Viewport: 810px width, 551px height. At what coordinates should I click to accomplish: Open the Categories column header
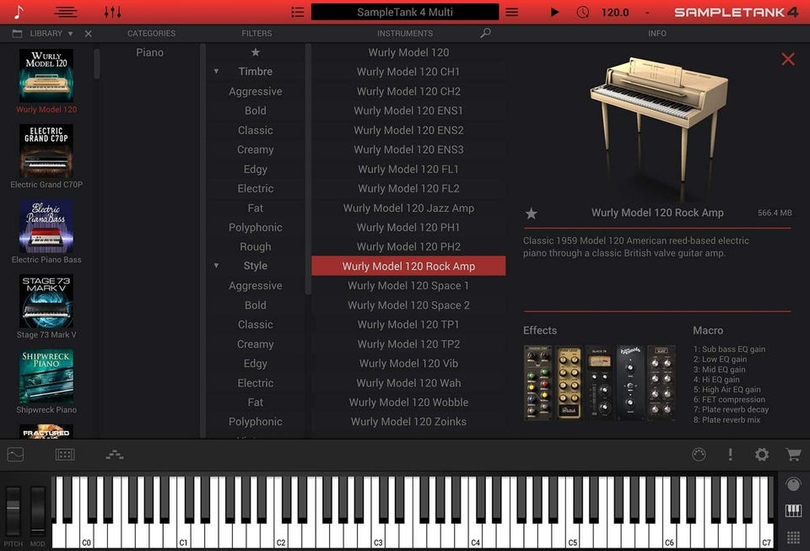point(151,33)
